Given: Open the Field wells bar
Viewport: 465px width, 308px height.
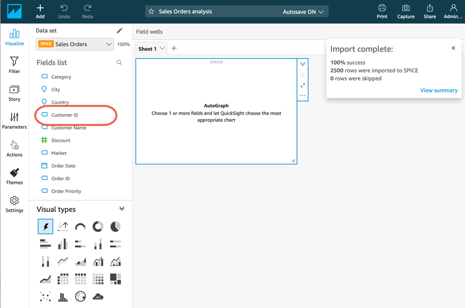Looking at the screenshot, I should 149,32.
